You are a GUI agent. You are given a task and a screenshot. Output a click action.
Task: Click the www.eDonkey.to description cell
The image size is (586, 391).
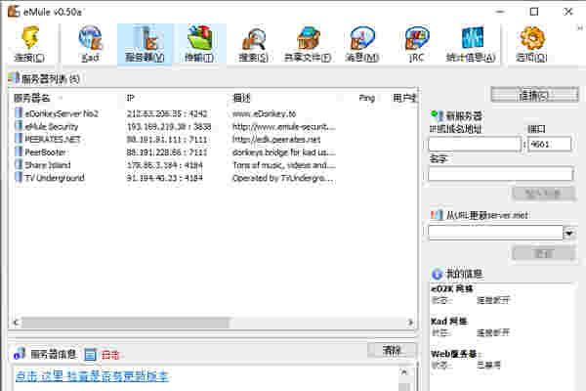point(265,113)
